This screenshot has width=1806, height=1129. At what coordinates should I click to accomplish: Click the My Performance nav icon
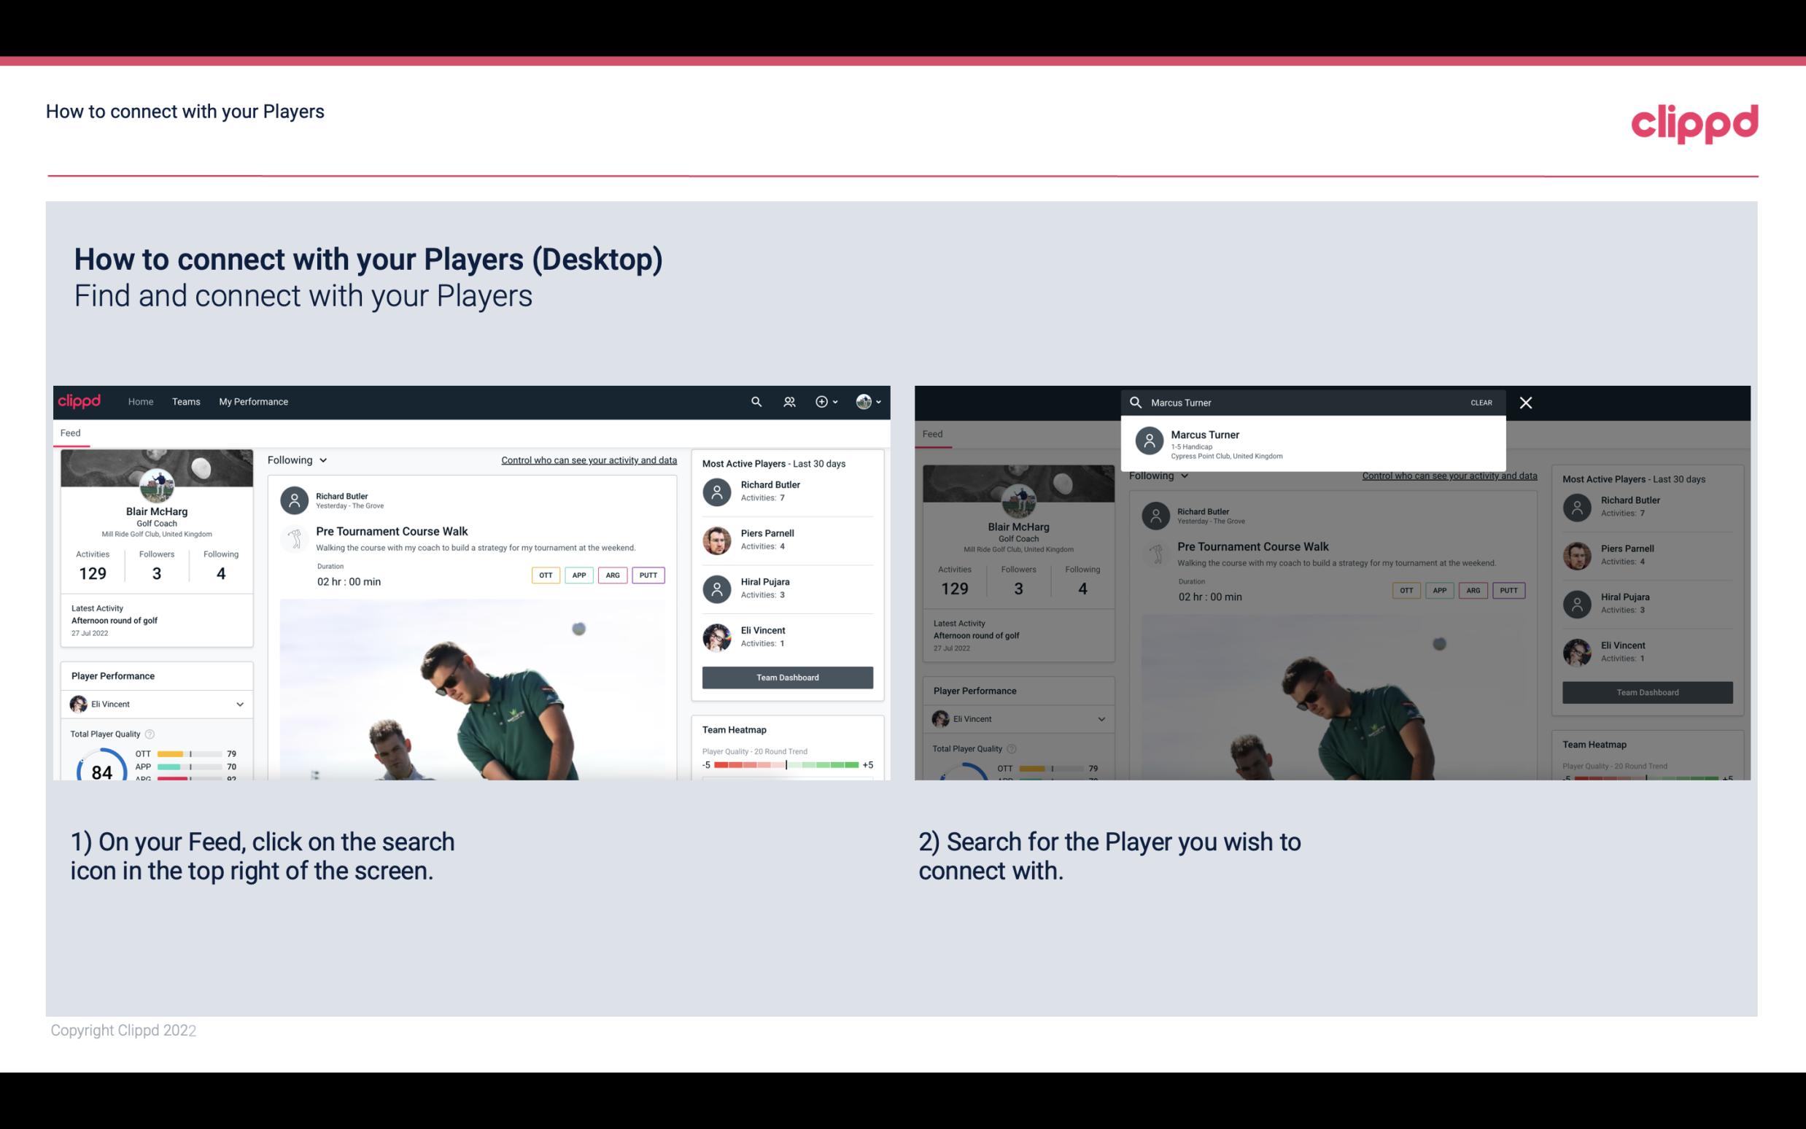[252, 402]
